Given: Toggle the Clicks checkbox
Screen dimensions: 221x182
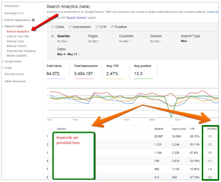Looking at the screenshot, I should point(53,27).
